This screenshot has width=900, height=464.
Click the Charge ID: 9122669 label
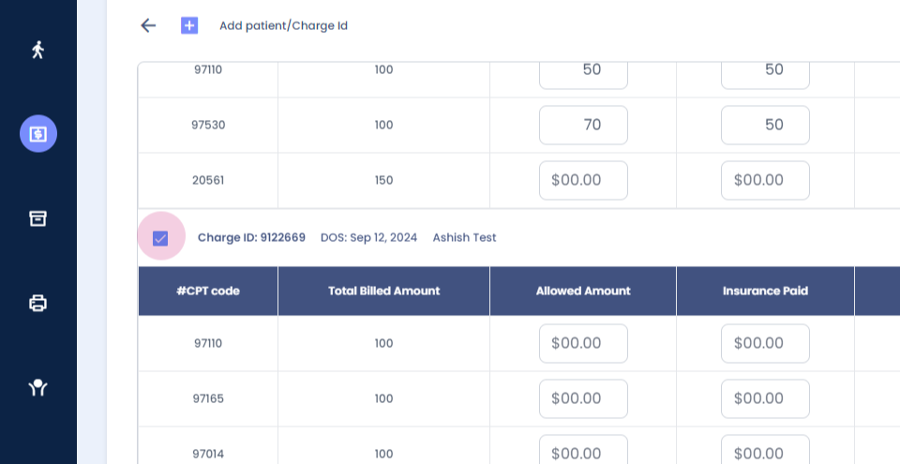251,238
